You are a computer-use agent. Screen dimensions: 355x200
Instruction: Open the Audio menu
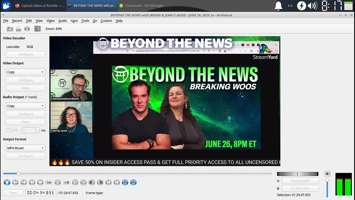pos(63,21)
